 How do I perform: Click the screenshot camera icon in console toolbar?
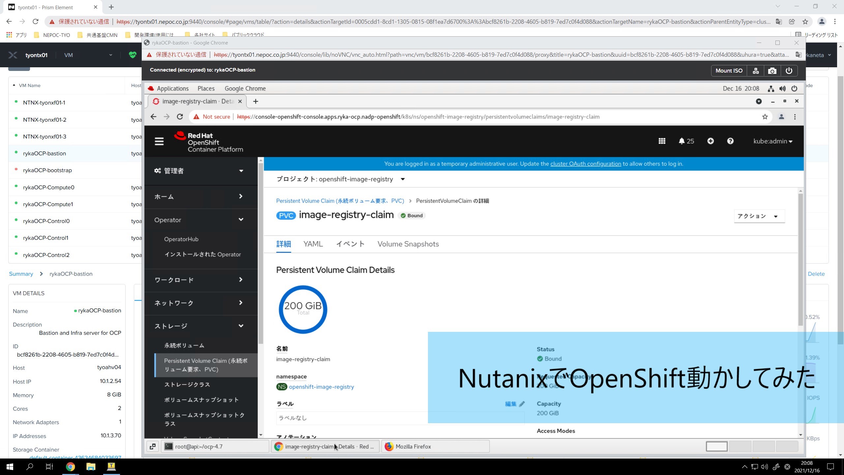772,70
